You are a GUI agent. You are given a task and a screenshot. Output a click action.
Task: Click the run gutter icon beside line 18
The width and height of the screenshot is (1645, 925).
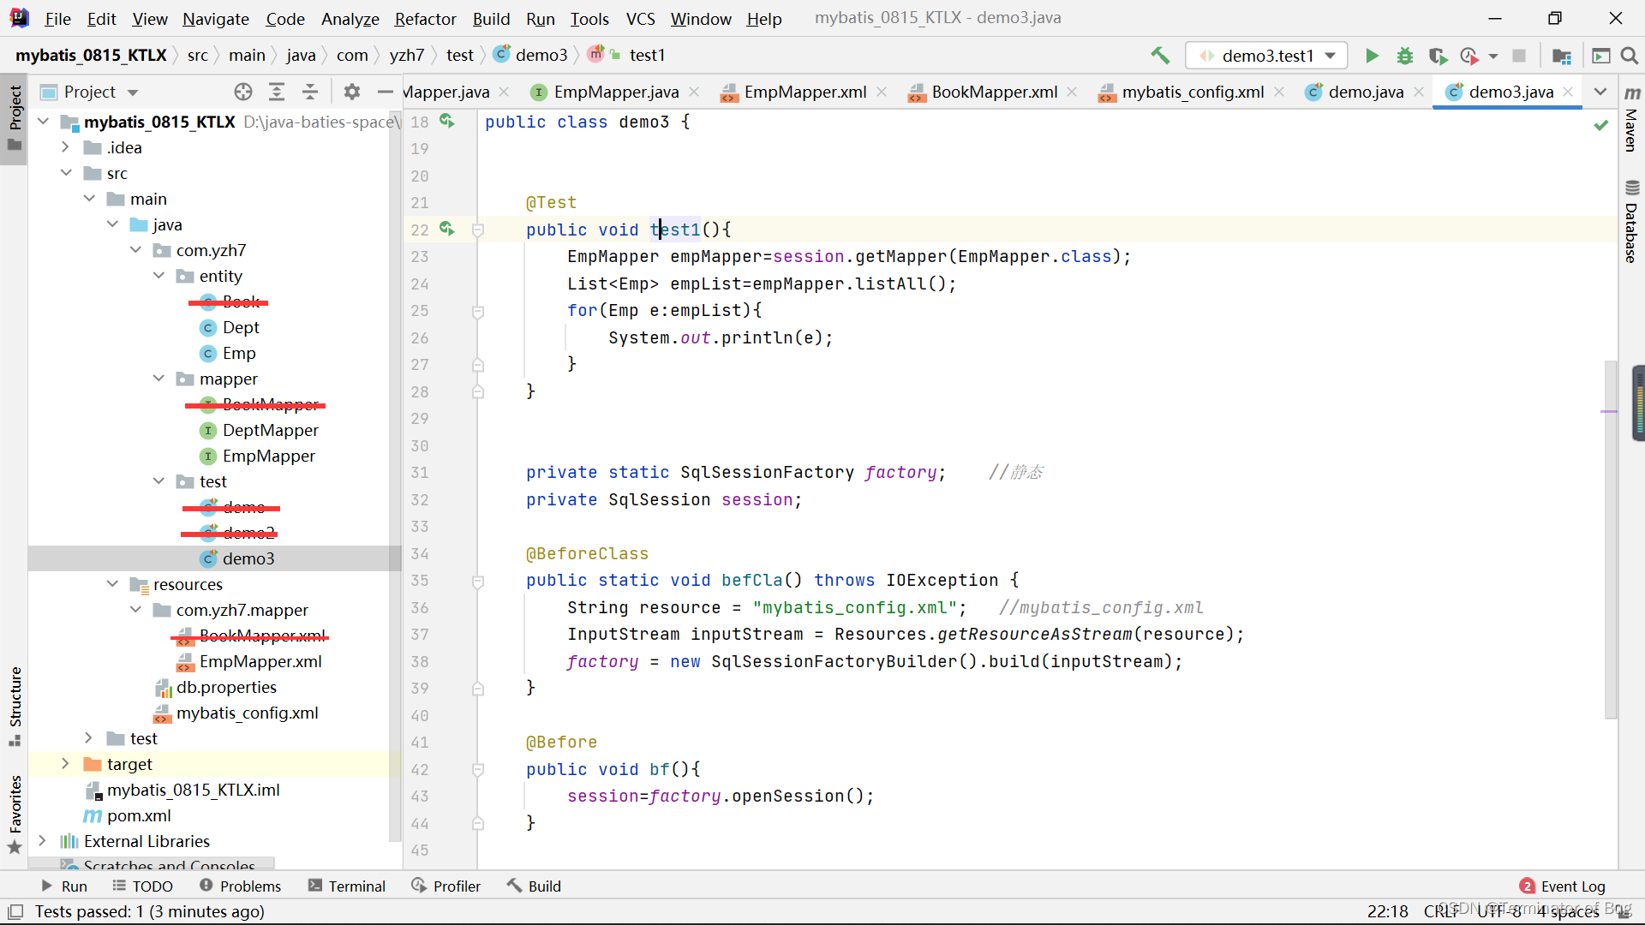click(x=447, y=121)
